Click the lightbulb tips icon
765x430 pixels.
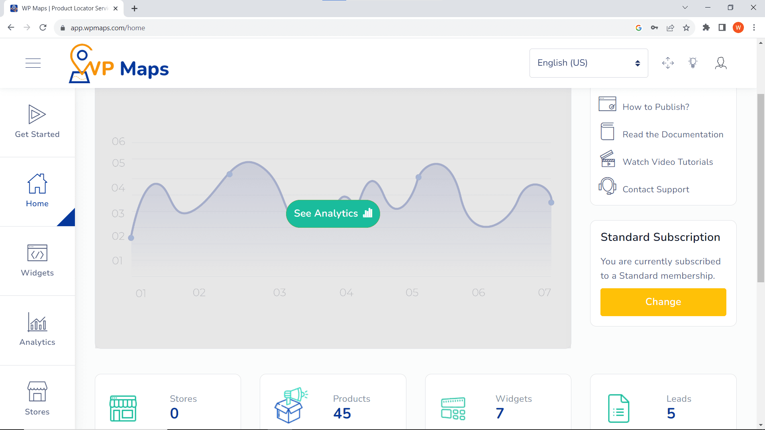tap(693, 63)
